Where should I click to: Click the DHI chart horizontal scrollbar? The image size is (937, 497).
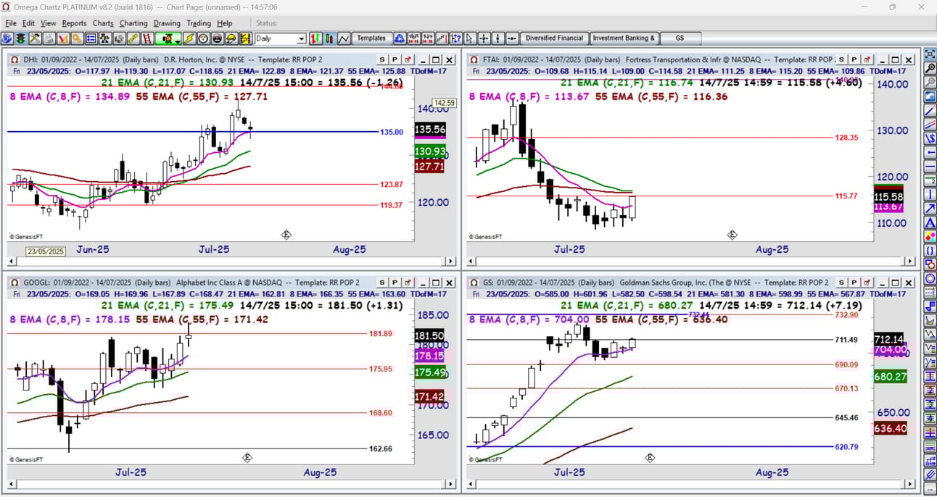pyautogui.click(x=232, y=261)
